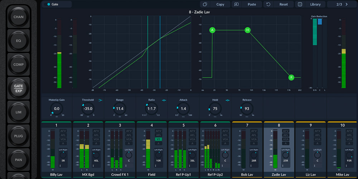Click the Threshold knob showing -35.0
The image size is (358, 179).
[x=88, y=109]
